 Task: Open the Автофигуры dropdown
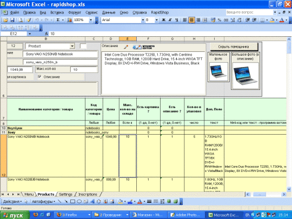pyautogui.click(x=43, y=202)
